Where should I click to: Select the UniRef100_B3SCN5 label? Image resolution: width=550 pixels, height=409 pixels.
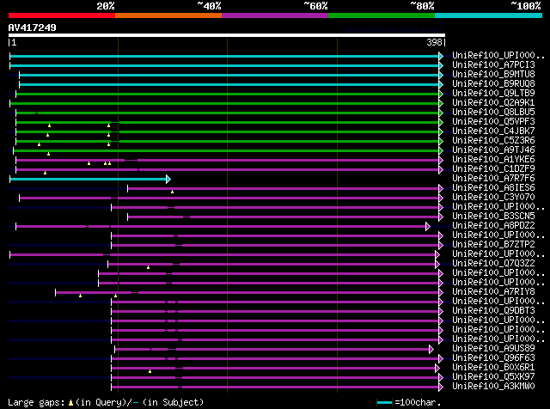coord(493,217)
